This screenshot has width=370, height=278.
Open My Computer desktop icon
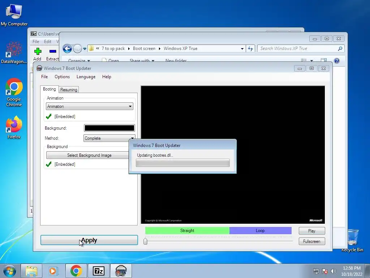click(x=14, y=14)
